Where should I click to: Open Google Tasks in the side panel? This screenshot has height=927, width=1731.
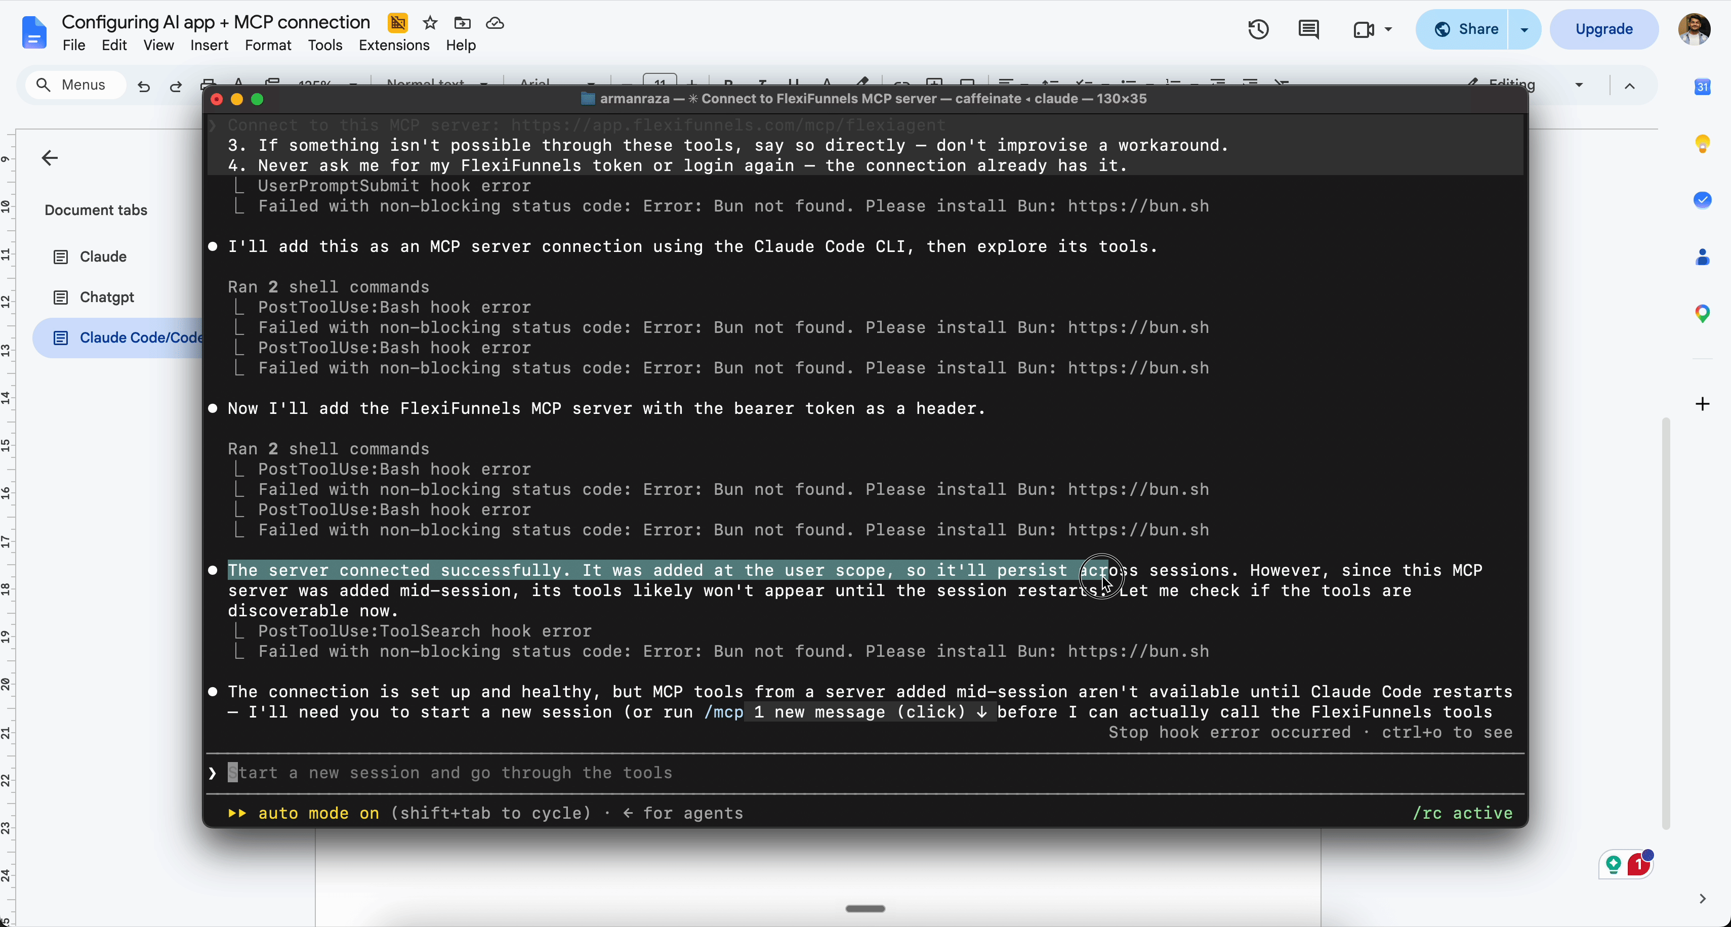point(1702,200)
